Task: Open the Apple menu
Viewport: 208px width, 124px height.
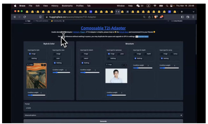Action: (x=15, y=6)
